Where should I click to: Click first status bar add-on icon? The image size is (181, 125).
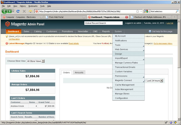[166, 123]
